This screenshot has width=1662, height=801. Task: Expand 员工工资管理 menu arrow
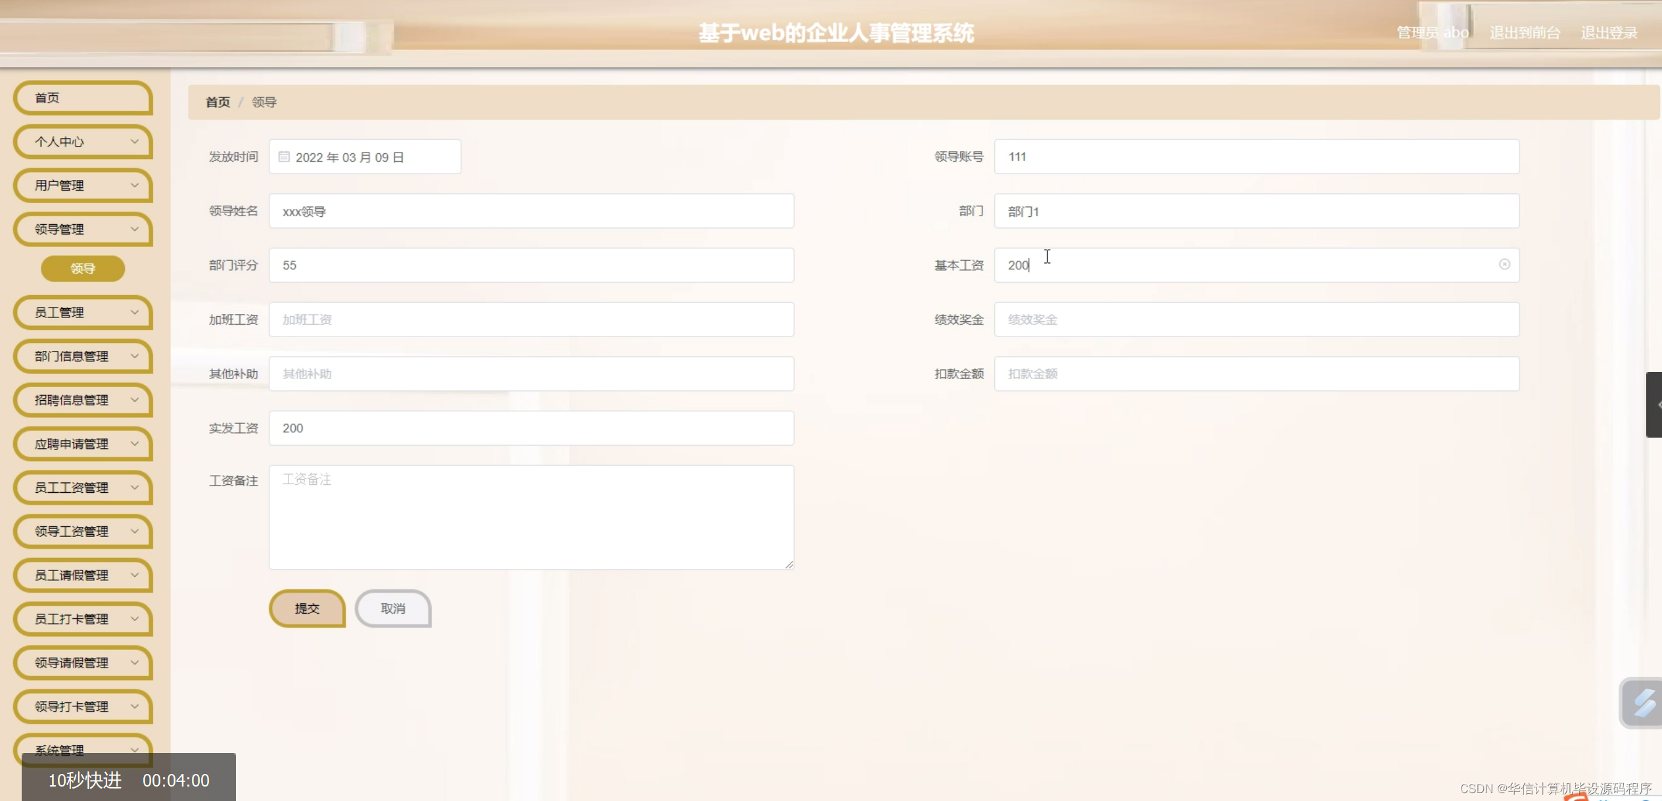click(x=135, y=488)
